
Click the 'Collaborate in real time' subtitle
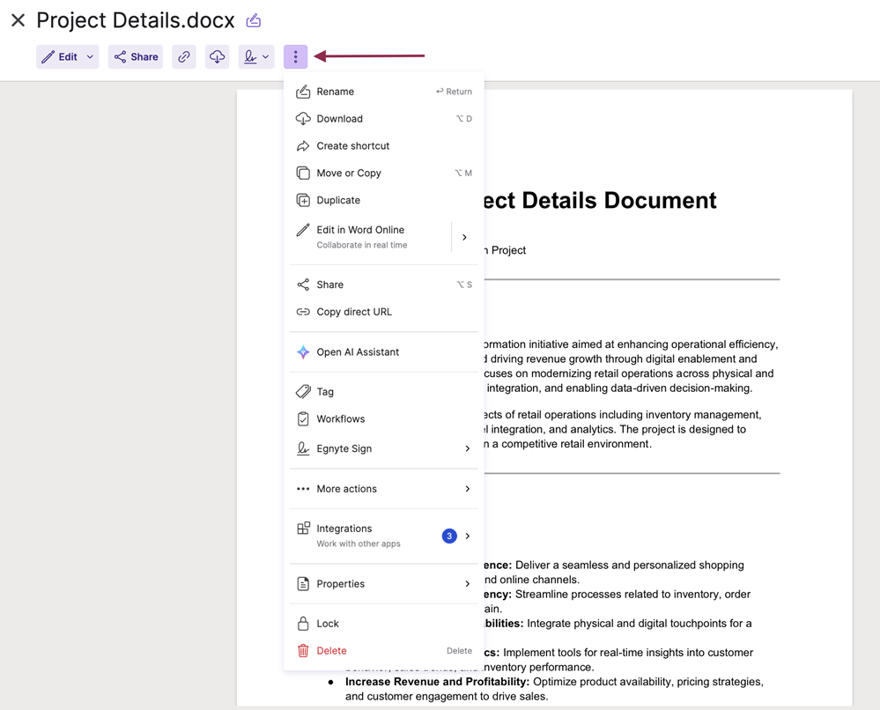pos(362,245)
